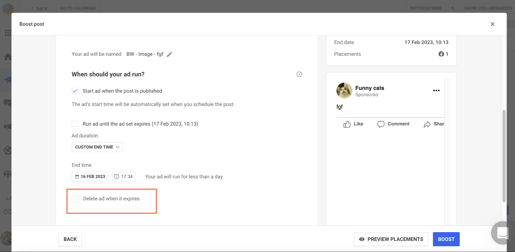Click Share arrow in ad preview
Screen dimensions: 515x252
click(x=427, y=124)
